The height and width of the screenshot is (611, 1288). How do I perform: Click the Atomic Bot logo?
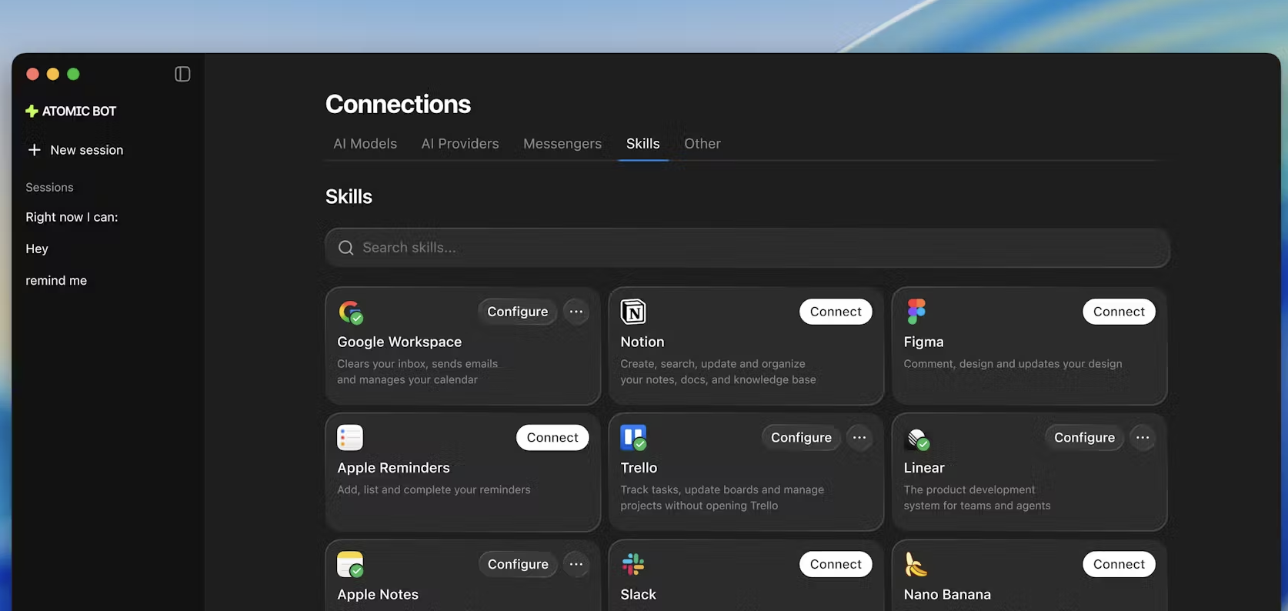tap(71, 111)
